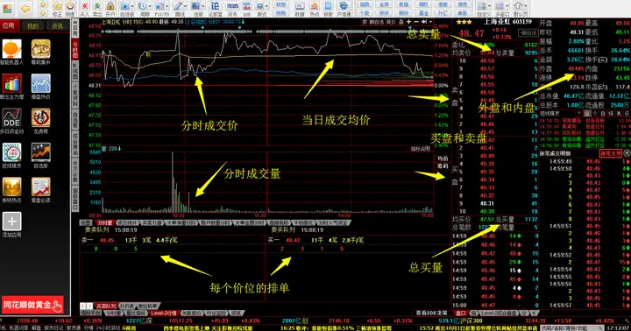Click the 全球 market button
Screen dimensions: 631x331
click(385, 4)
